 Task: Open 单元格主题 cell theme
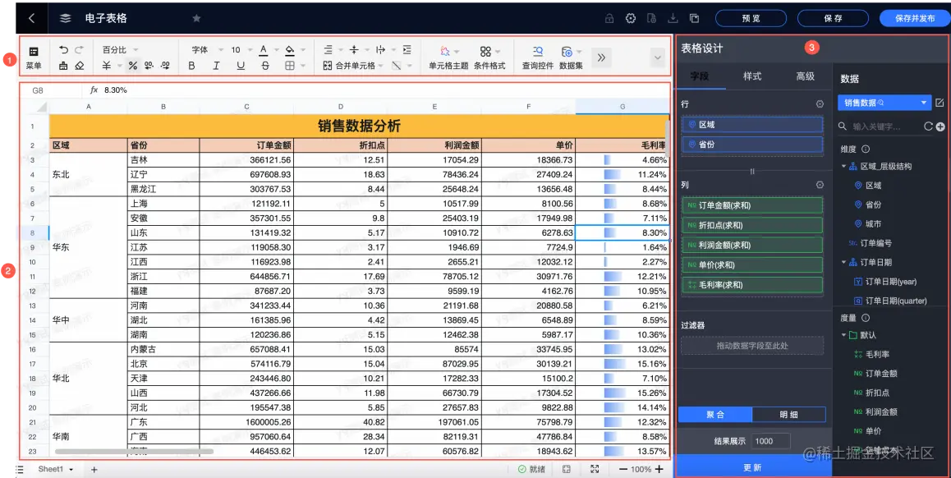click(x=448, y=57)
